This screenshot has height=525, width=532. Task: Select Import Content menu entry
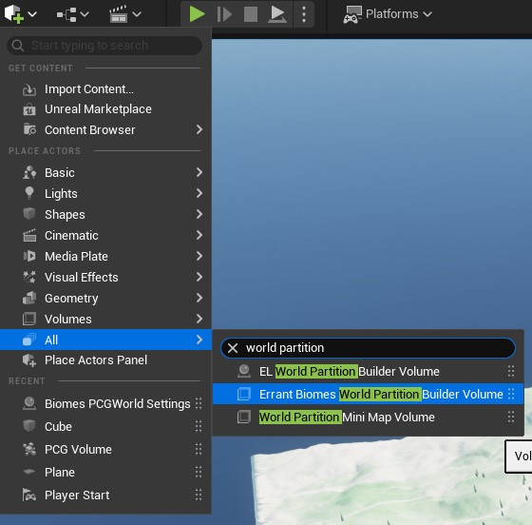(105, 89)
